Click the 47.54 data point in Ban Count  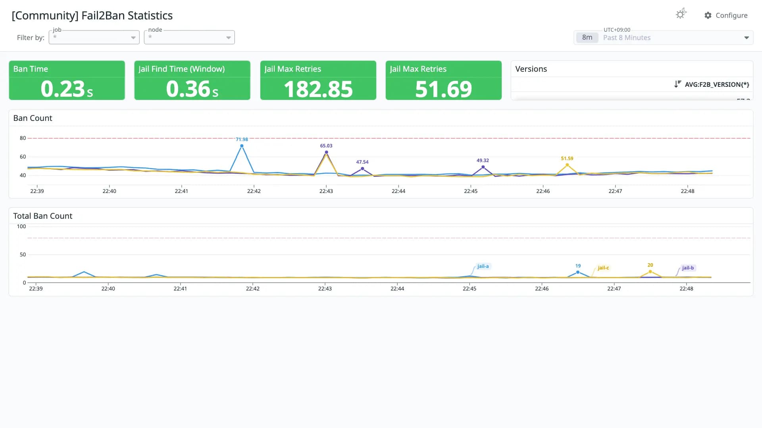click(x=362, y=168)
